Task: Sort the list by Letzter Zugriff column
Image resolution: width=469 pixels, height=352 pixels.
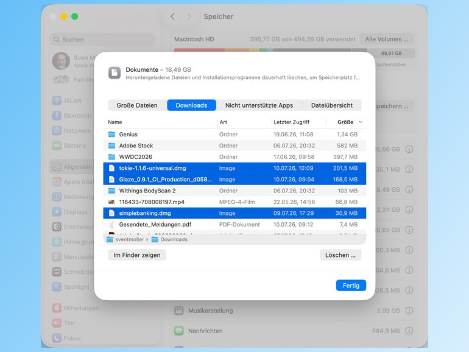Action: (292, 122)
